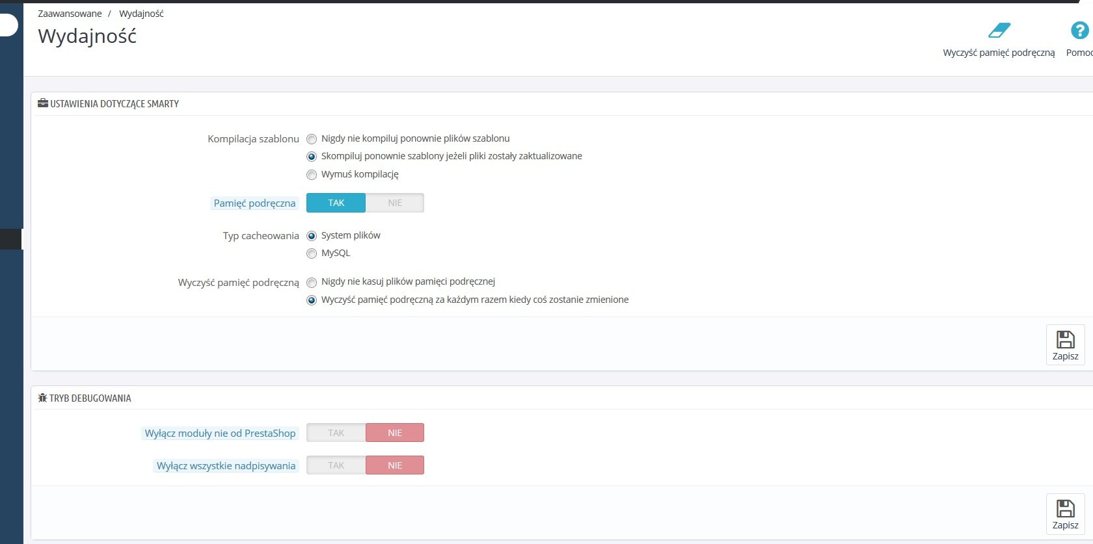Switch 'Wyłącz moduły nie od PrestaShop' to TAK

pyautogui.click(x=336, y=433)
